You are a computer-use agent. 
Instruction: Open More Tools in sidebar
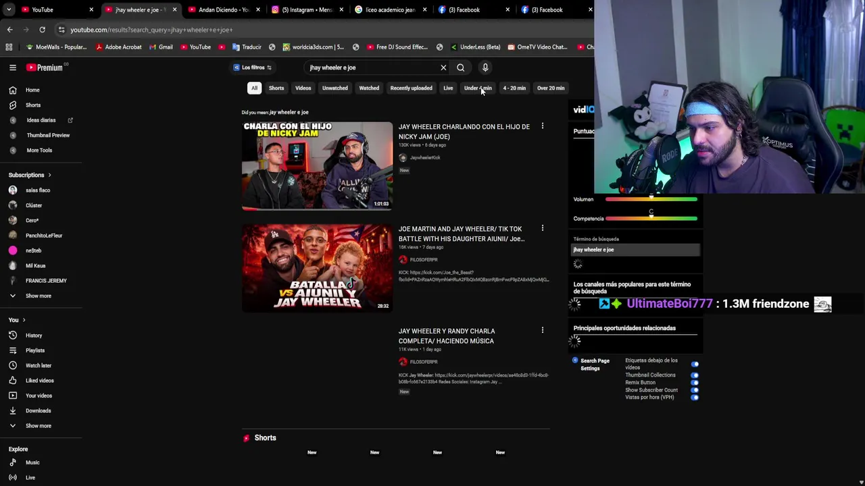[x=41, y=151]
